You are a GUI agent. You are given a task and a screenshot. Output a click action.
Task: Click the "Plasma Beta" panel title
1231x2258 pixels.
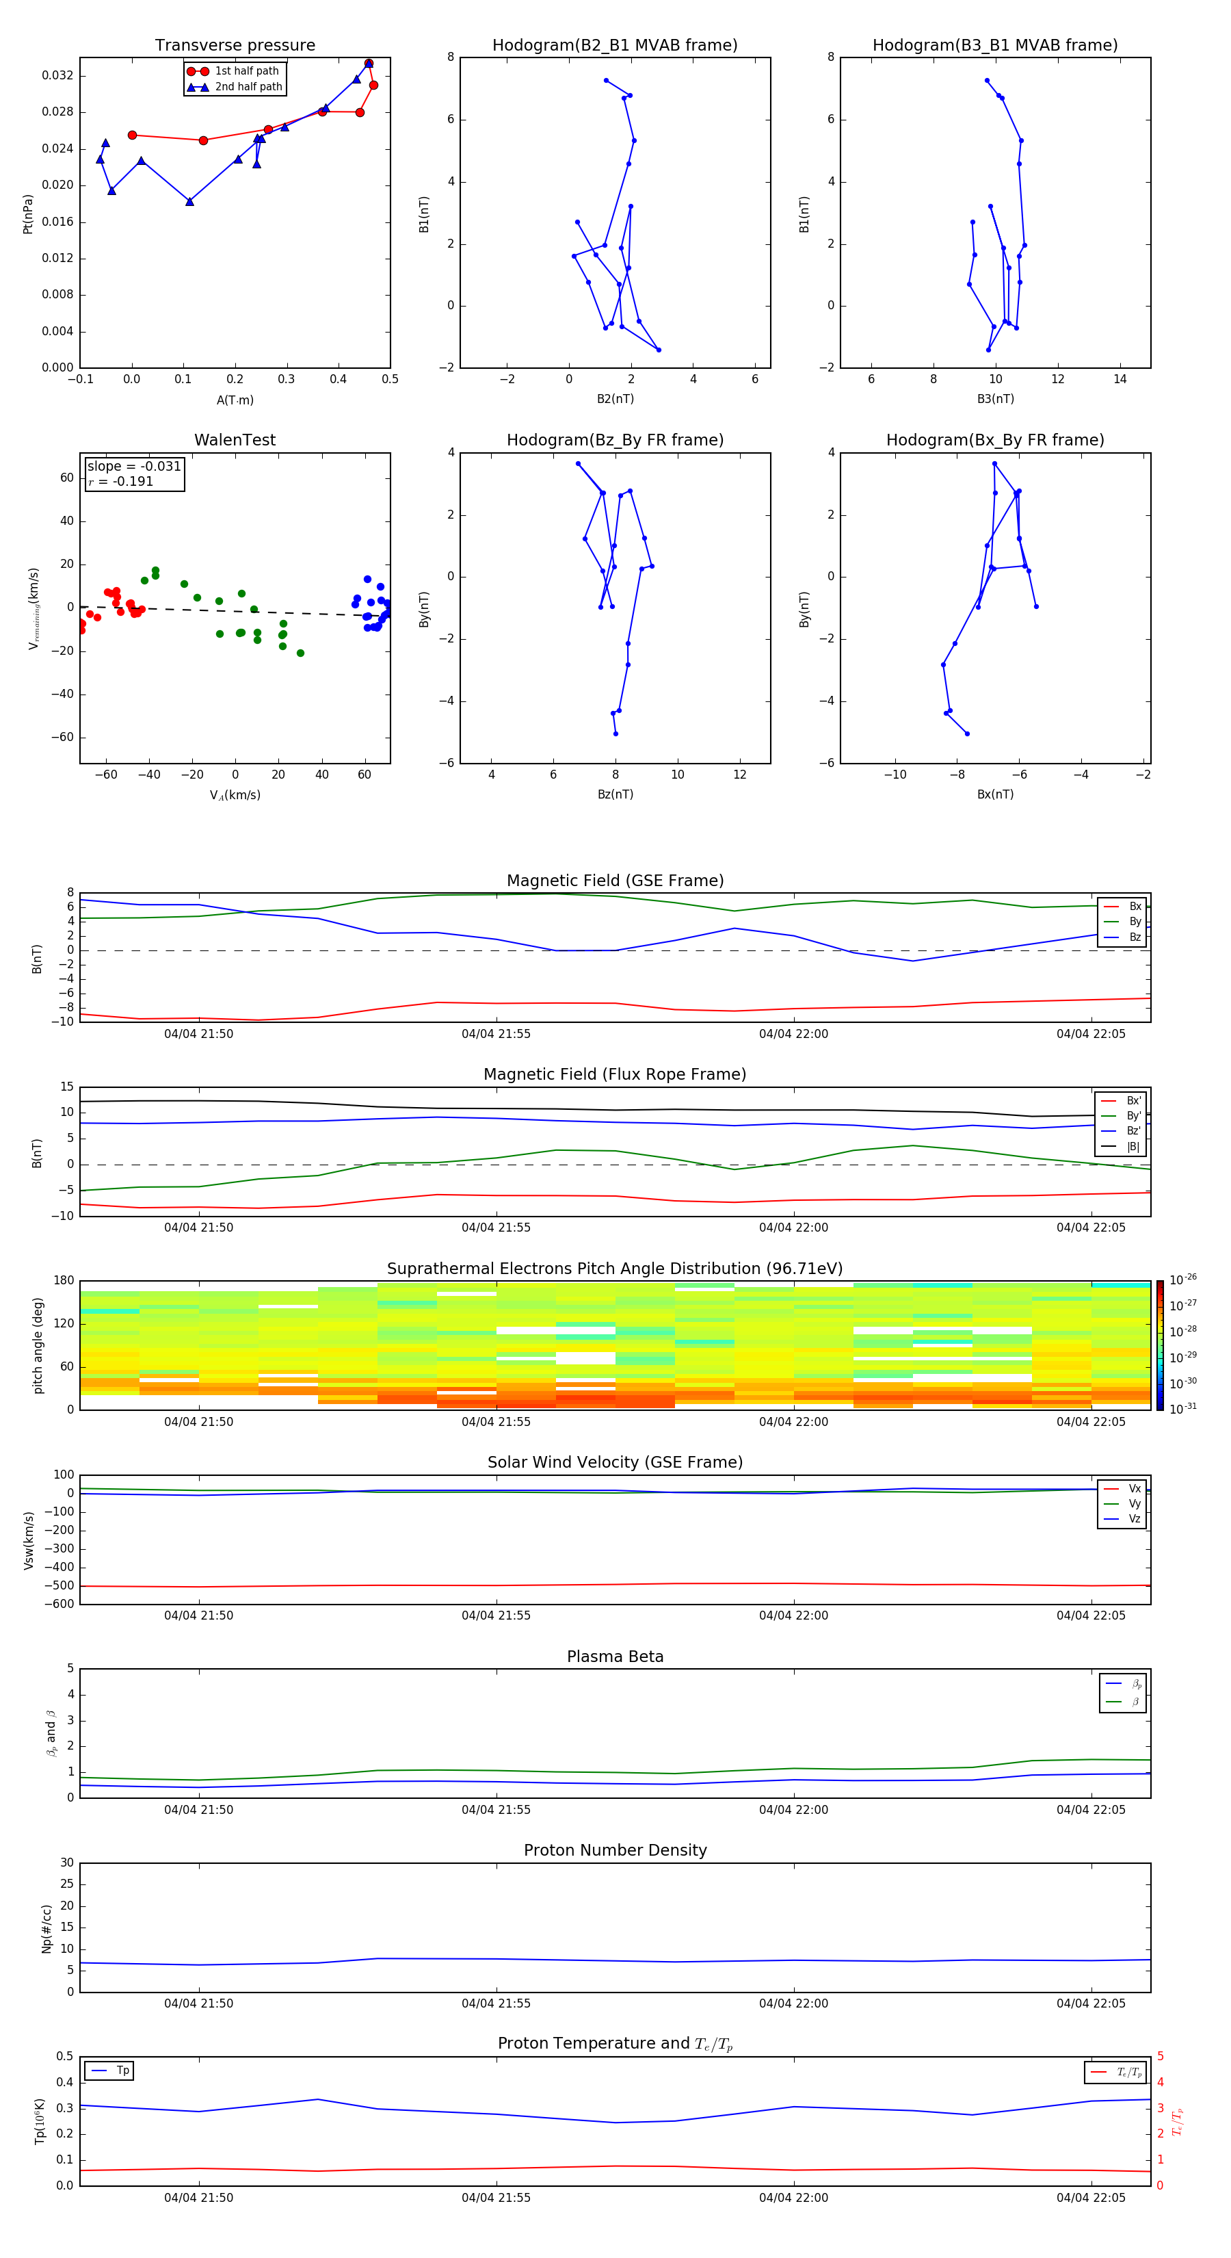pos(615,1657)
